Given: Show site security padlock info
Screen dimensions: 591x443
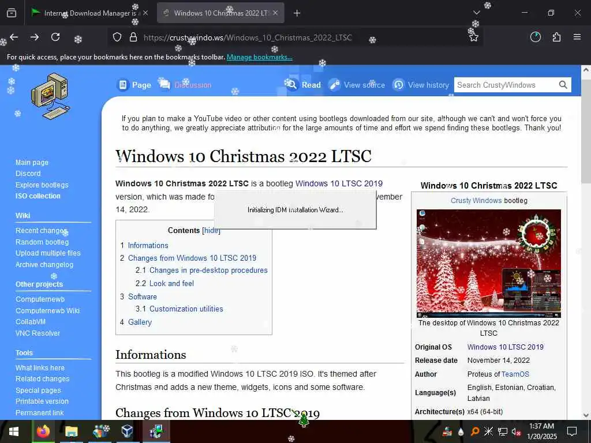Looking at the screenshot, I should [133, 37].
